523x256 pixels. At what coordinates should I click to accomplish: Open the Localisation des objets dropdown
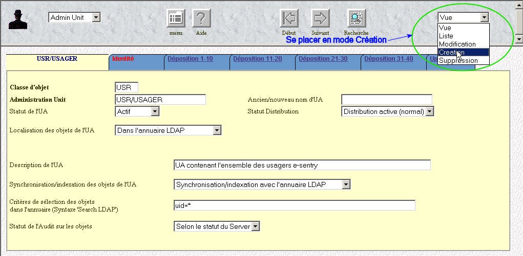pyautogui.click(x=168, y=130)
